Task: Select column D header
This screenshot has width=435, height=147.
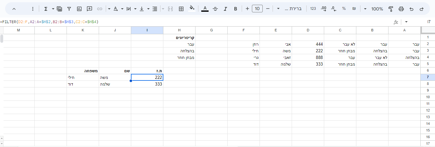Action: click(308, 30)
